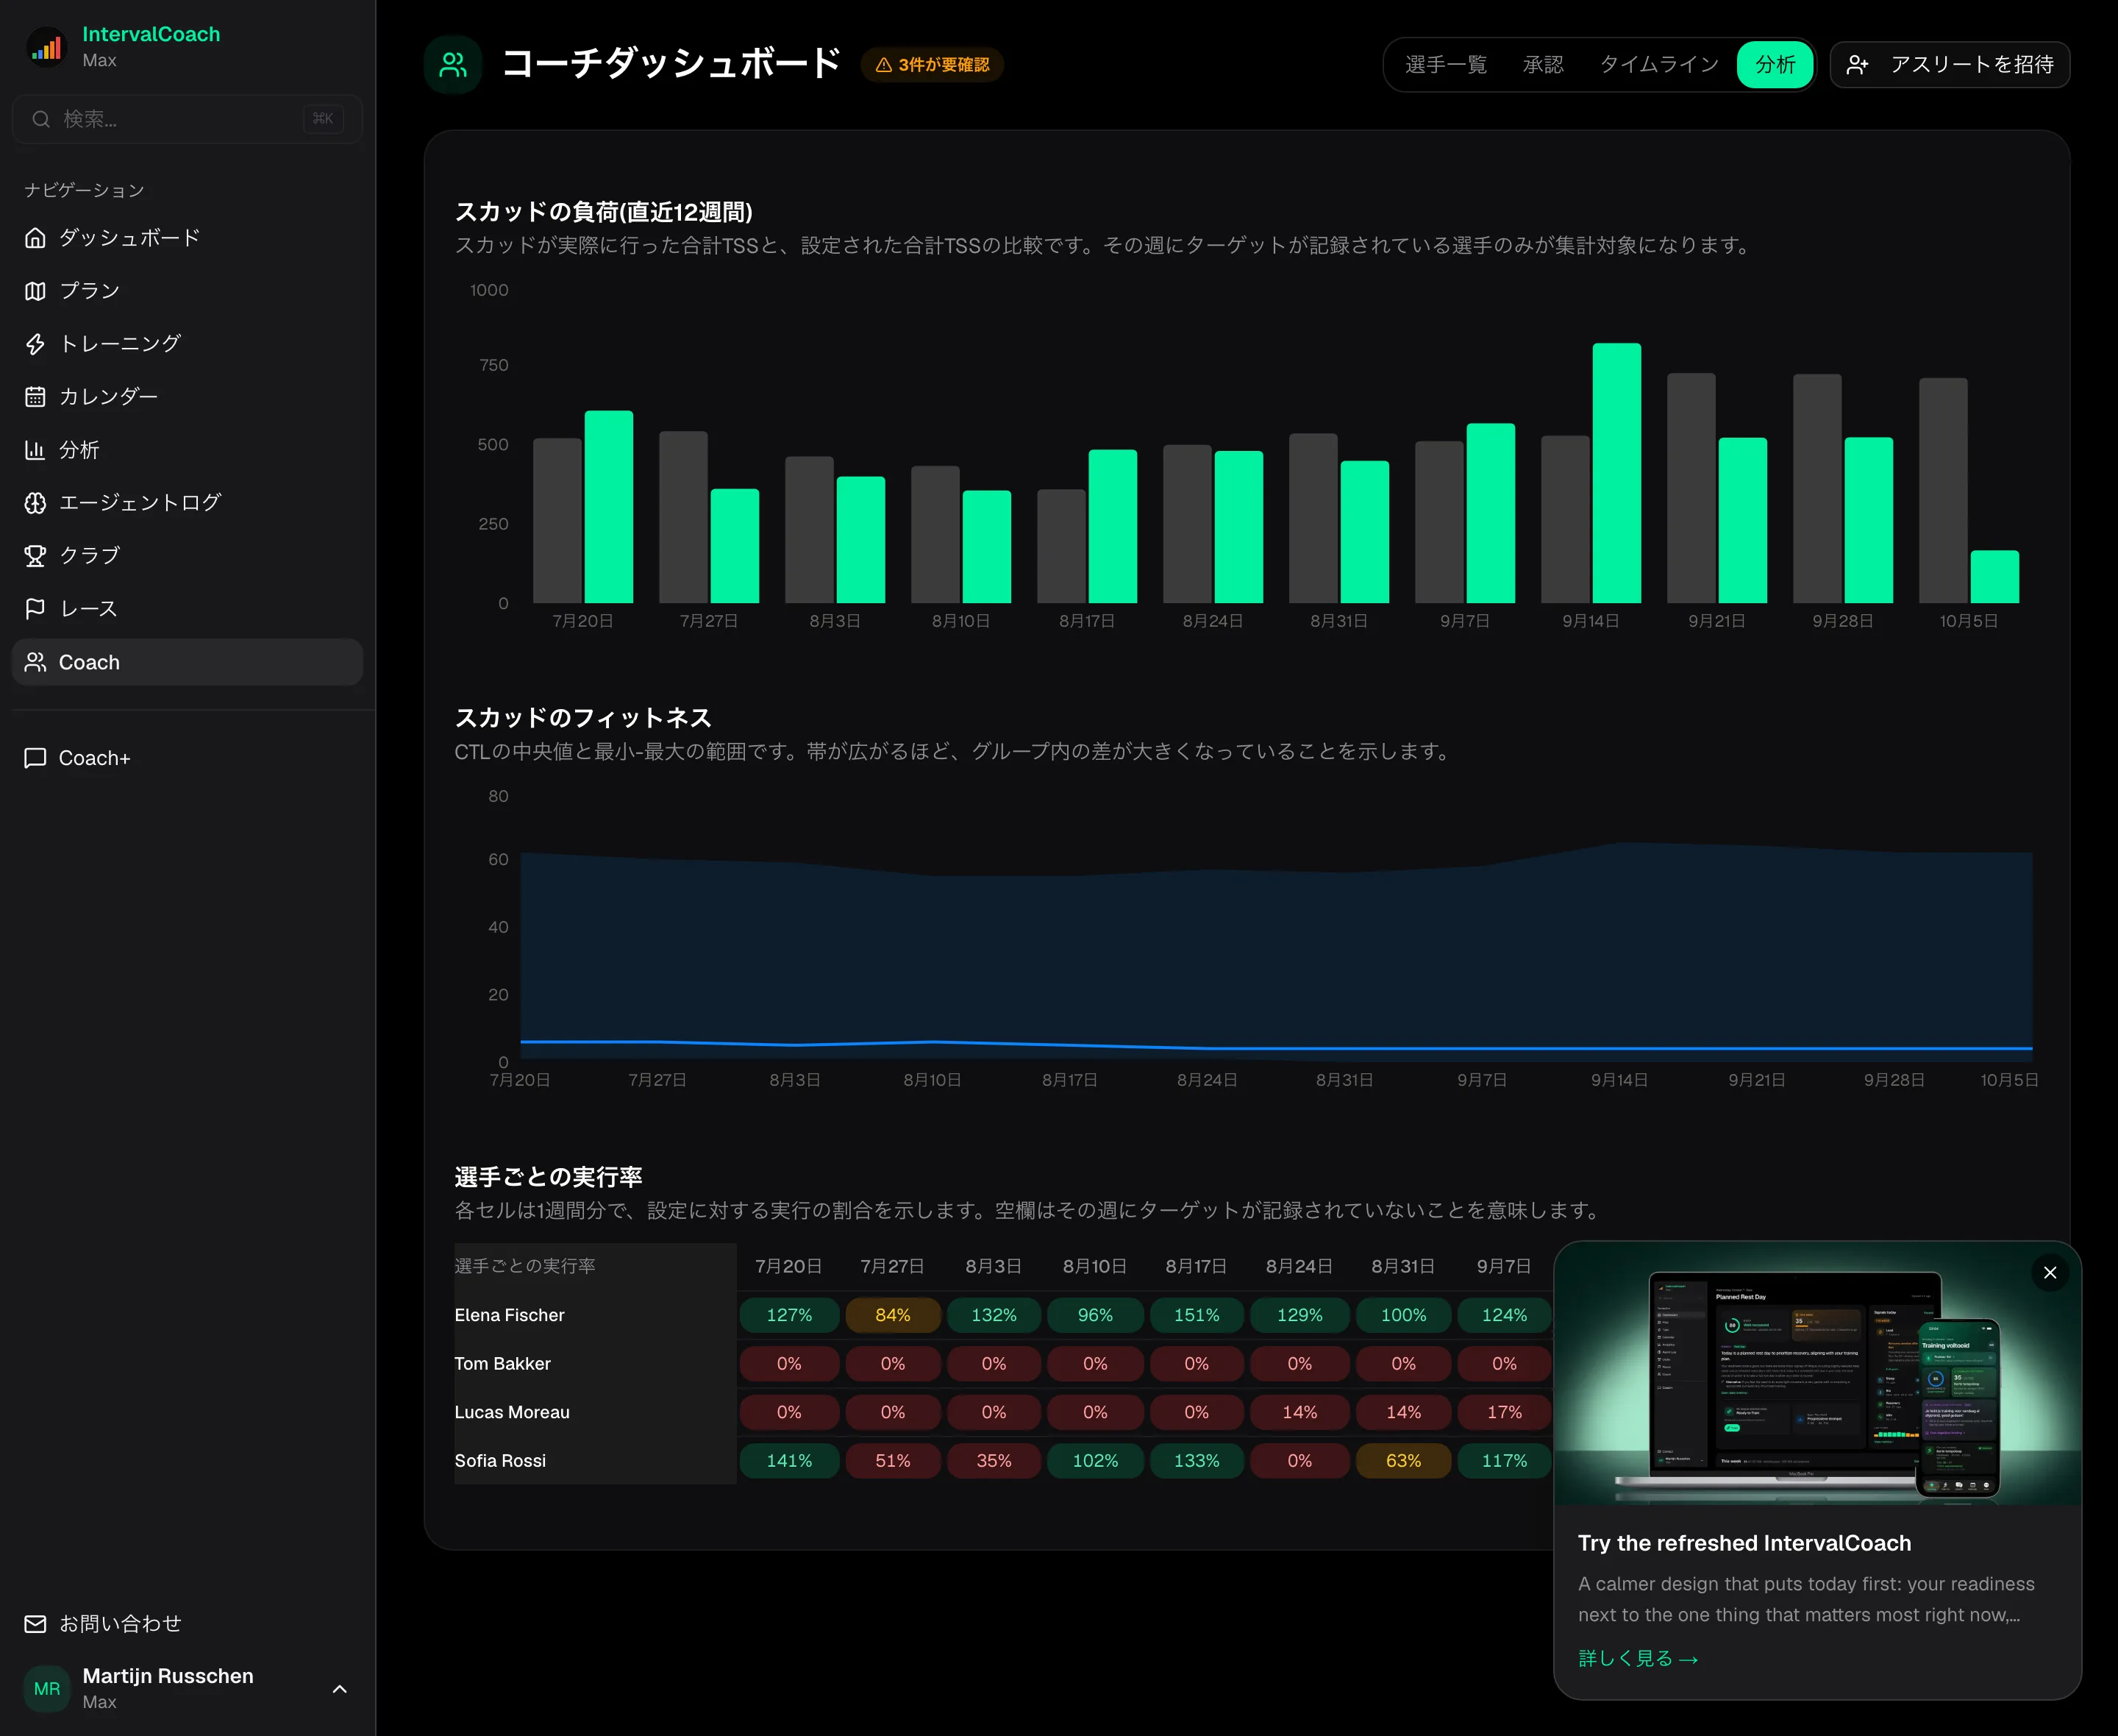The image size is (2118, 1736).
Task: Open the トレーニング lightning icon
Action: 35,344
